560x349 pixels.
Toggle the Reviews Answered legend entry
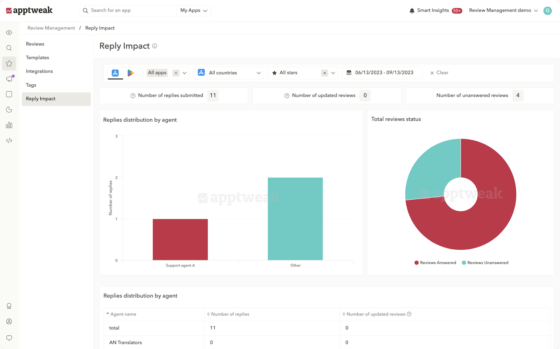435,262
